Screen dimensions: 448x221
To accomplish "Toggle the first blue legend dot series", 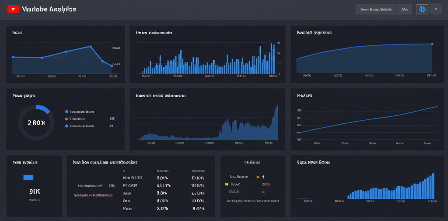I will click(x=66, y=112).
